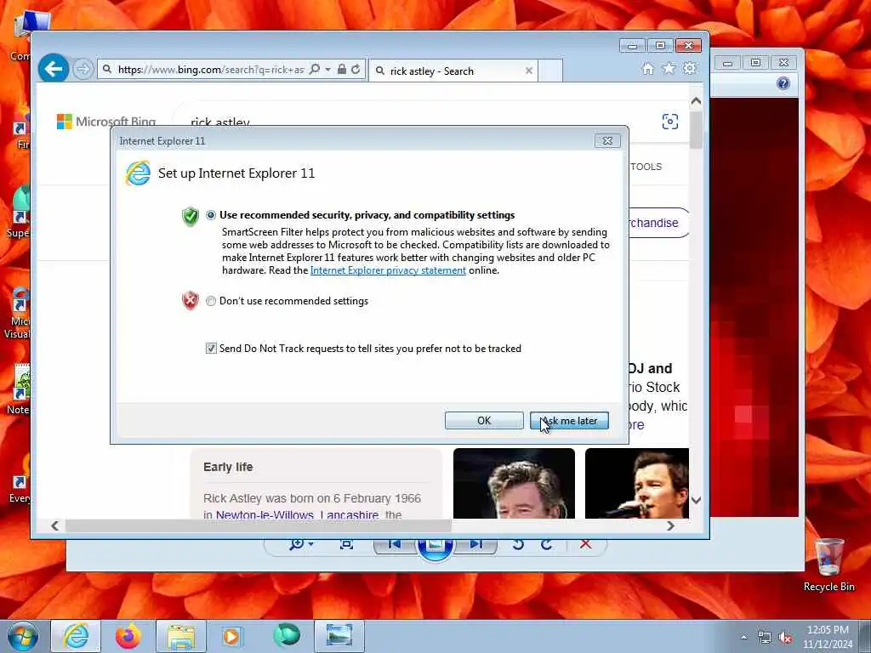Click the right arrow of horizontal scrollbar
Viewport: 871px width, 653px height.
click(670, 525)
